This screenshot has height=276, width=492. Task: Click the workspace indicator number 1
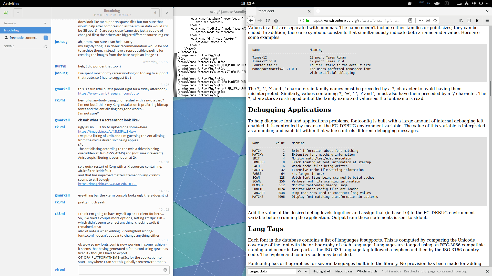coord(447,4)
